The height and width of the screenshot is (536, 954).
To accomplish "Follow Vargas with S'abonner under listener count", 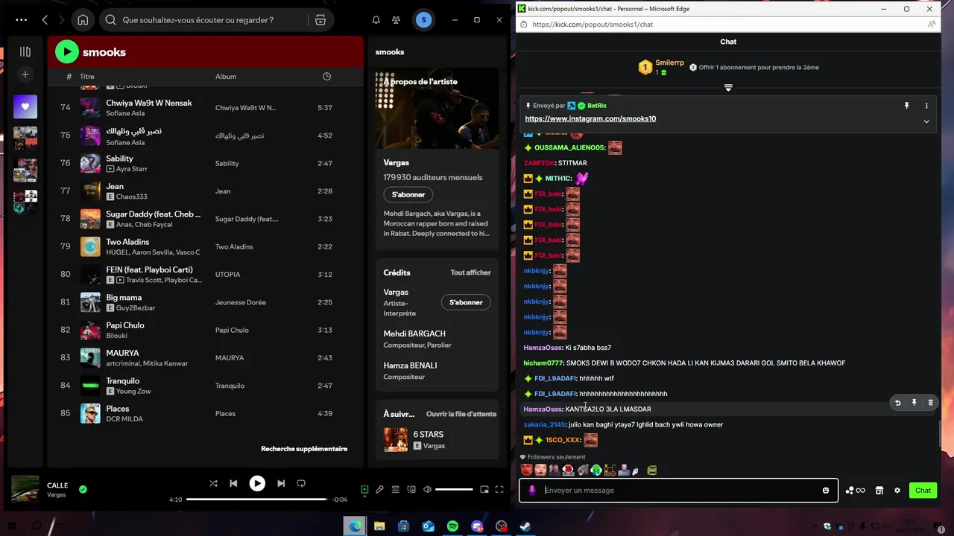I will pos(408,194).
